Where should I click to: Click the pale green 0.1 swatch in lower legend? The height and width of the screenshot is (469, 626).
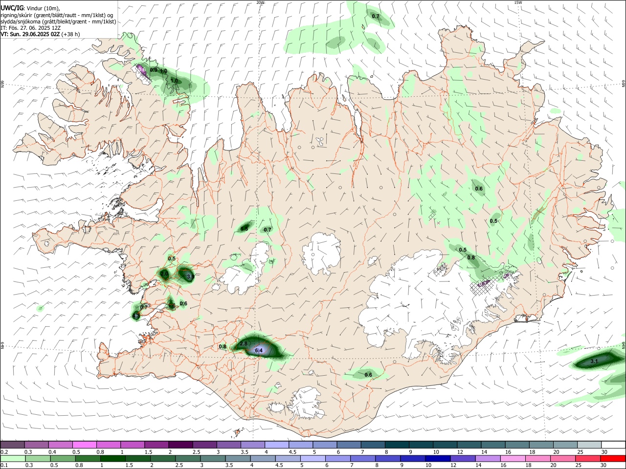[x=12, y=458]
